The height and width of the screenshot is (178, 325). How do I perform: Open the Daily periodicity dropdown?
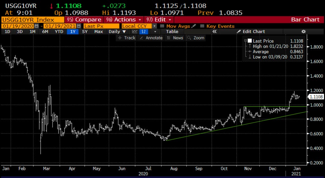click(x=117, y=32)
